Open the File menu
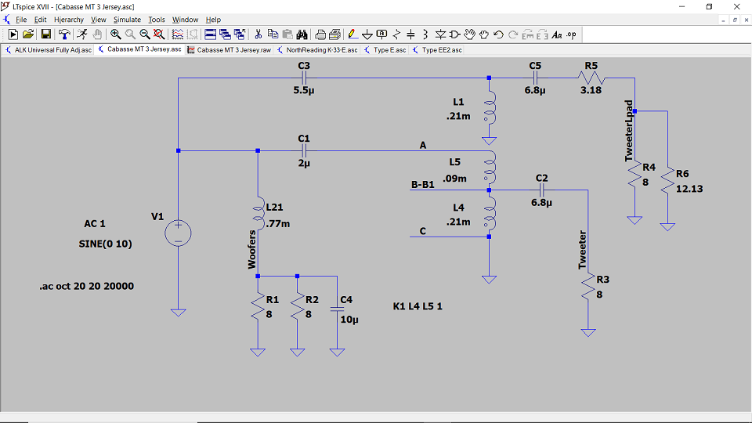This screenshot has height=423, width=752. click(21, 20)
